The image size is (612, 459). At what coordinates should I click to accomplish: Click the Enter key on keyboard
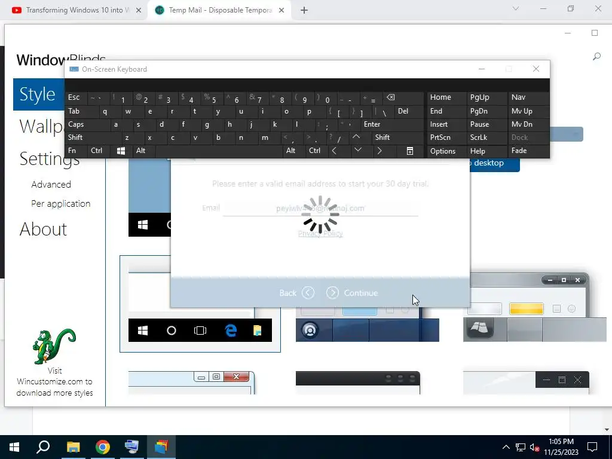(392, 124)
